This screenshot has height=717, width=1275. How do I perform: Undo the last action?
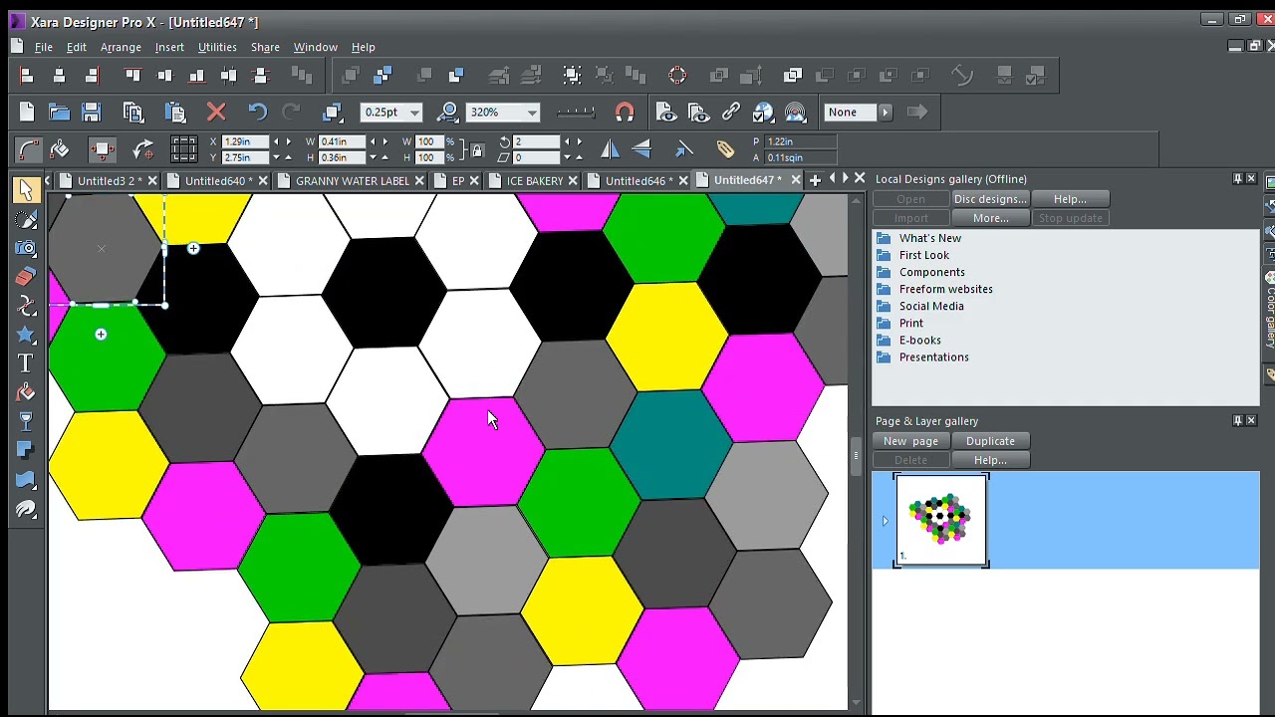[x=258, y=113]
